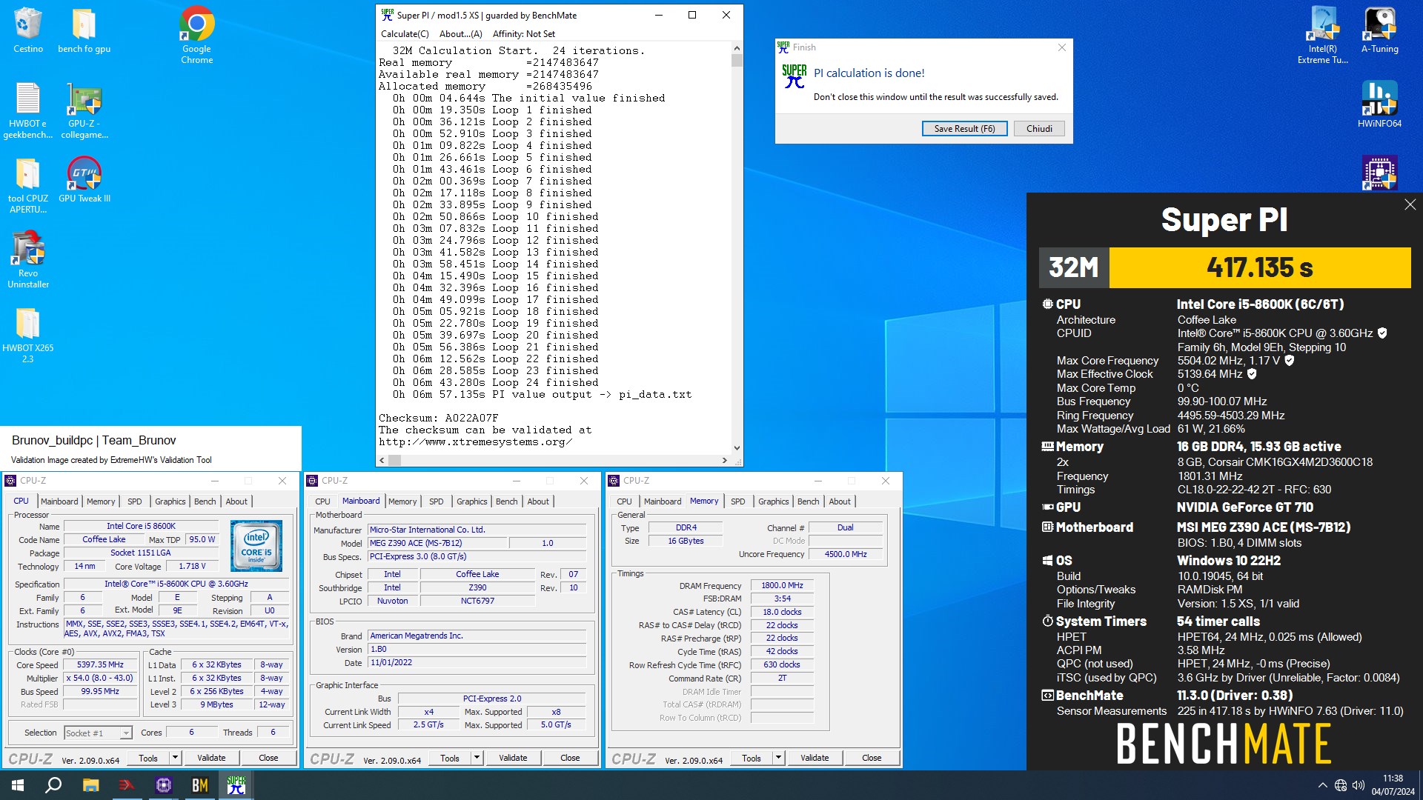1423x800 pixels.
Task: Launch GPU Tweak III shortcut
Action: click(84, 179)
